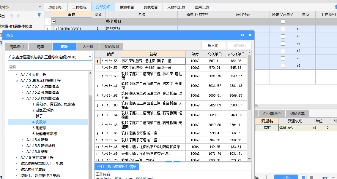Select tree item 2 过氯乙烯漆
Viewport: 337px width, 179px height.
tap(43, 110)
